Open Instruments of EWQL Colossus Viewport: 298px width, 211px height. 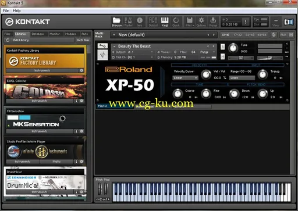[40, 101]
